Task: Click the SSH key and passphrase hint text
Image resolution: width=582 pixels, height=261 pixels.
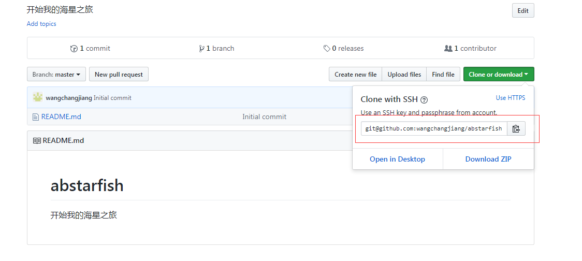Action: pos(429,112)
